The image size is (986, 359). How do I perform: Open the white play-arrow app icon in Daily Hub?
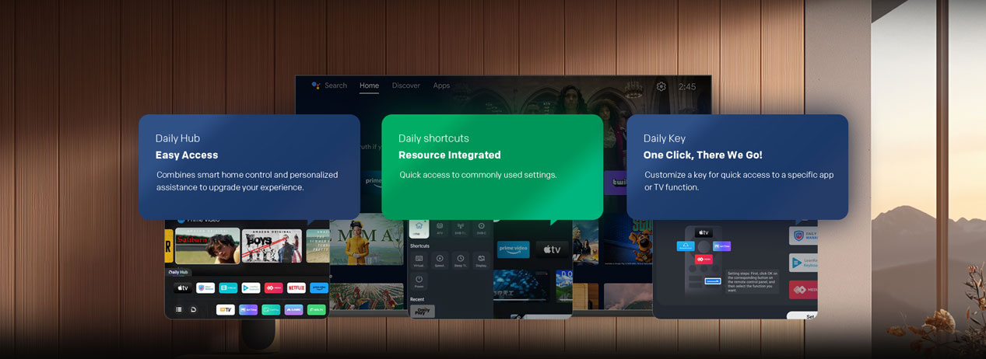[251, 288]
